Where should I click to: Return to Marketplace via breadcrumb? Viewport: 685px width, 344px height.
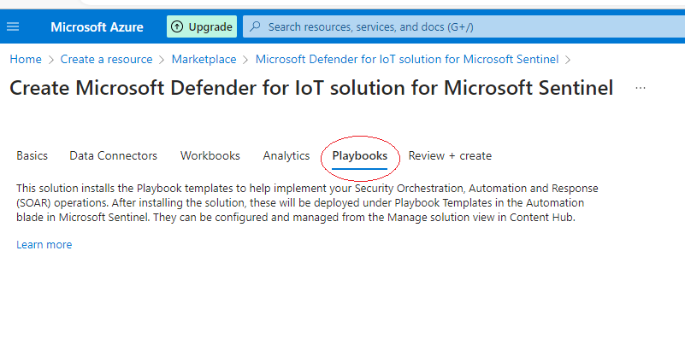(x=204, y=59)
